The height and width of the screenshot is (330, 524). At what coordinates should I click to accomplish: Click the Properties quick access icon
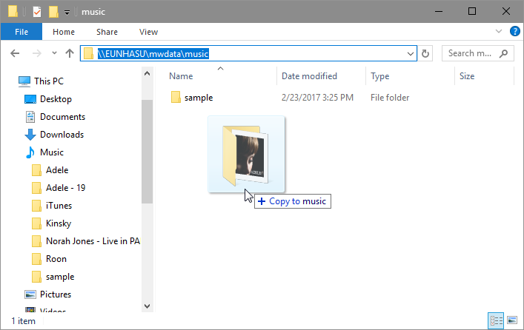(x=37, y=12)
